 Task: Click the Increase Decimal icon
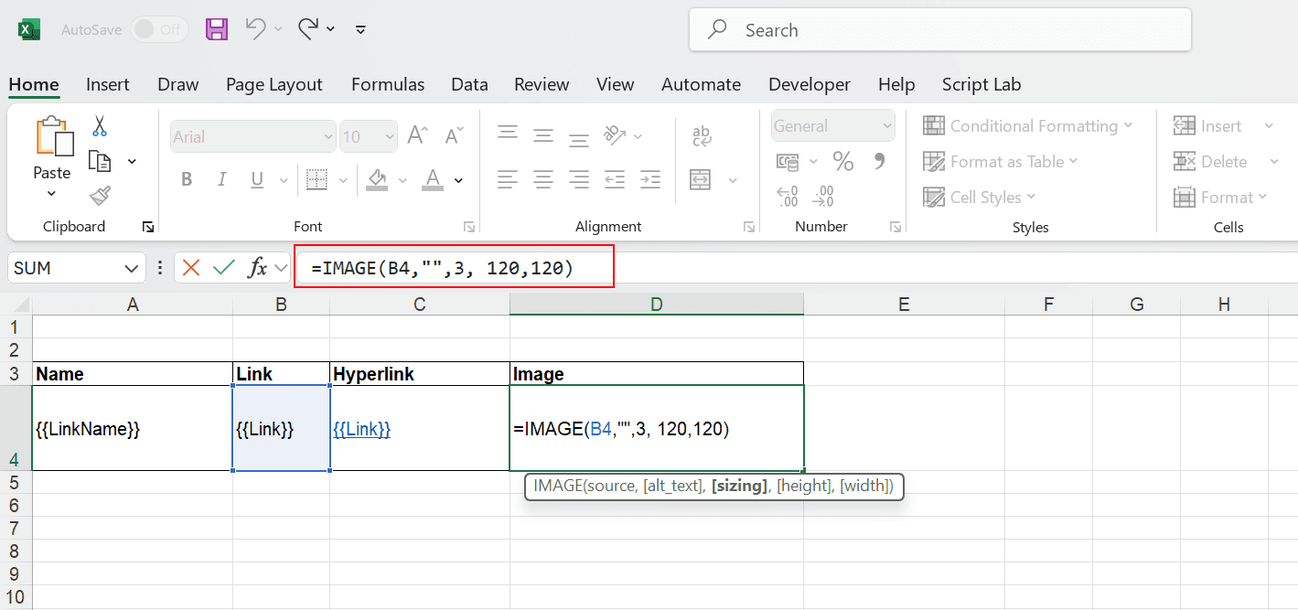click(x=788, y=197)
